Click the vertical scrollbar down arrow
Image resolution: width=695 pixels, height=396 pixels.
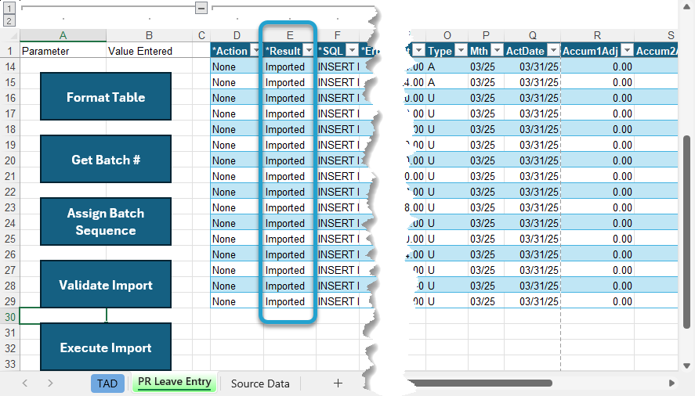[x=686, y=365]
